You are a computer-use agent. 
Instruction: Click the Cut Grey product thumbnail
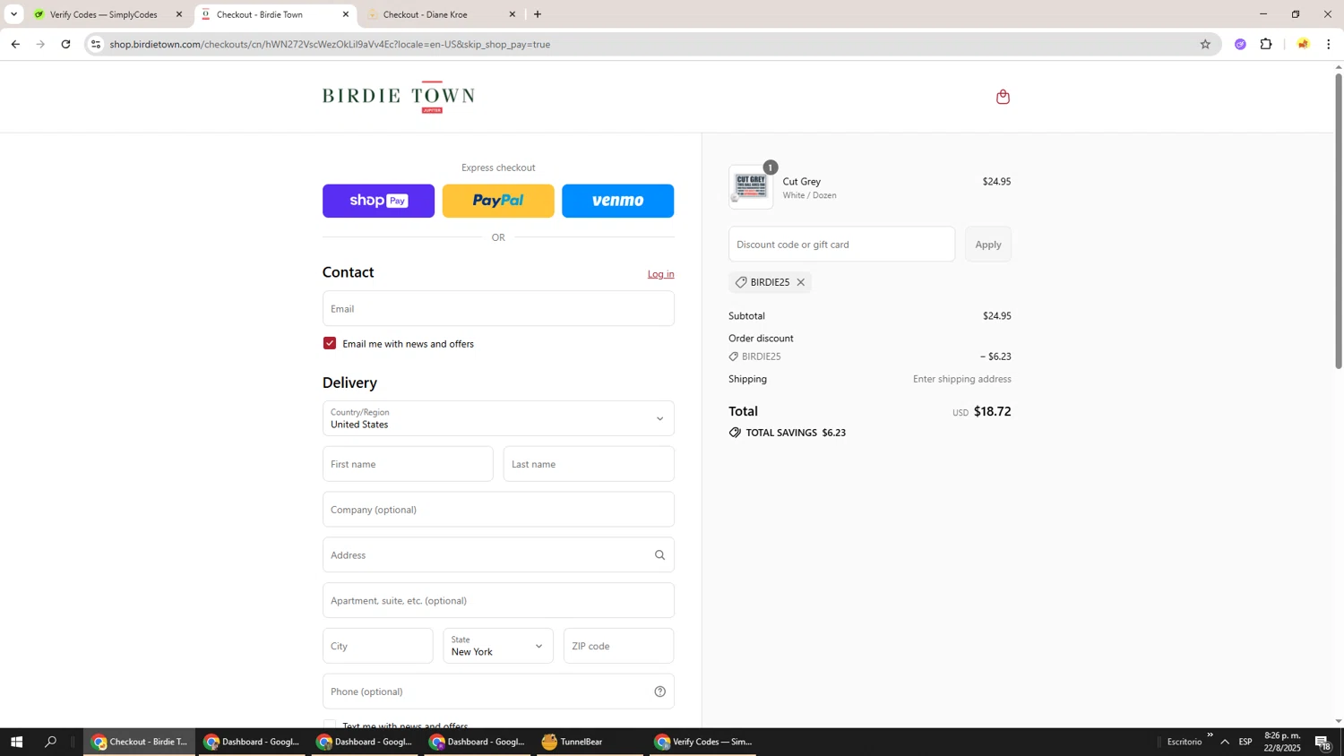click(751, 187)
